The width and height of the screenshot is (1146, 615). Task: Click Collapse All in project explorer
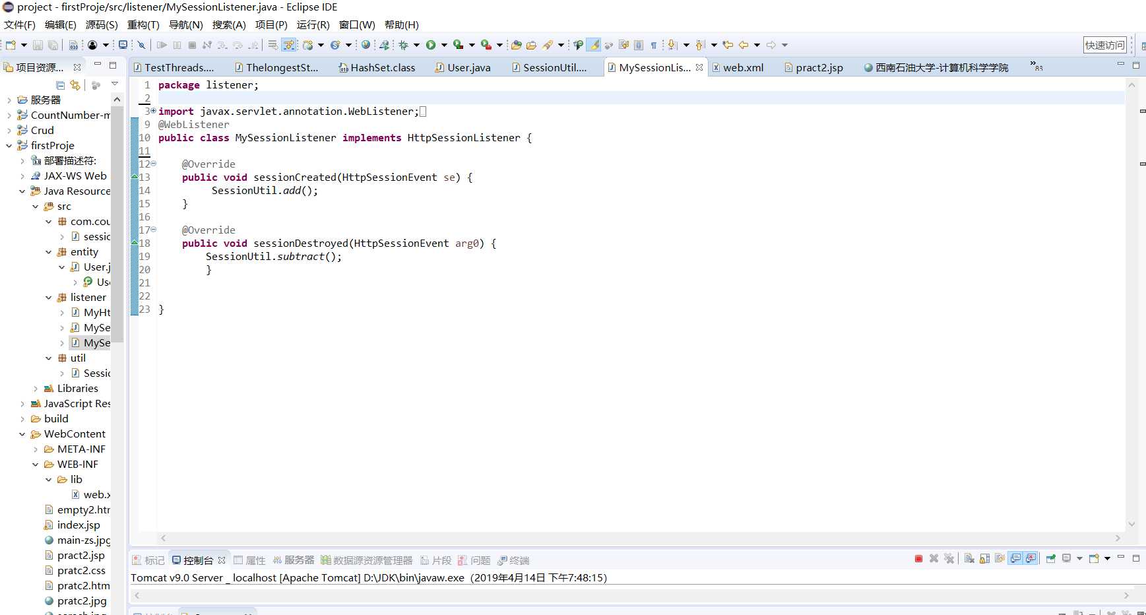pos(60,85)
